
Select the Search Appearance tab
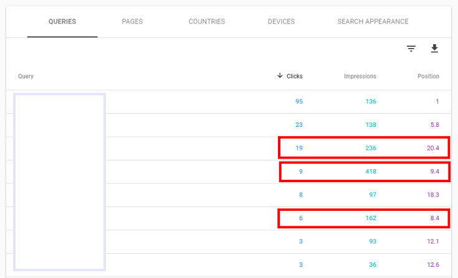click(x=373, y=22)
